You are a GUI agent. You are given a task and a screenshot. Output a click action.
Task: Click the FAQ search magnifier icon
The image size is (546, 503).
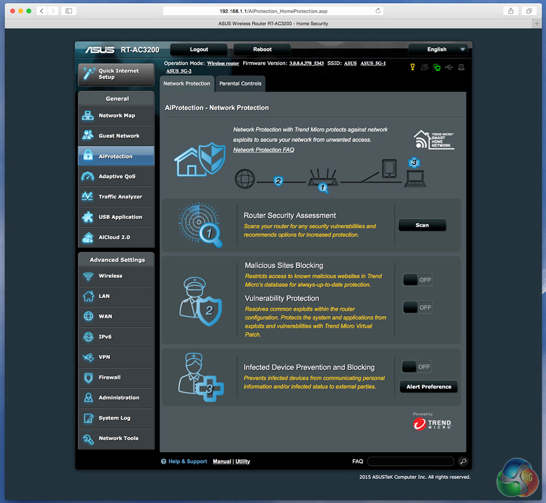coord(463,461)
